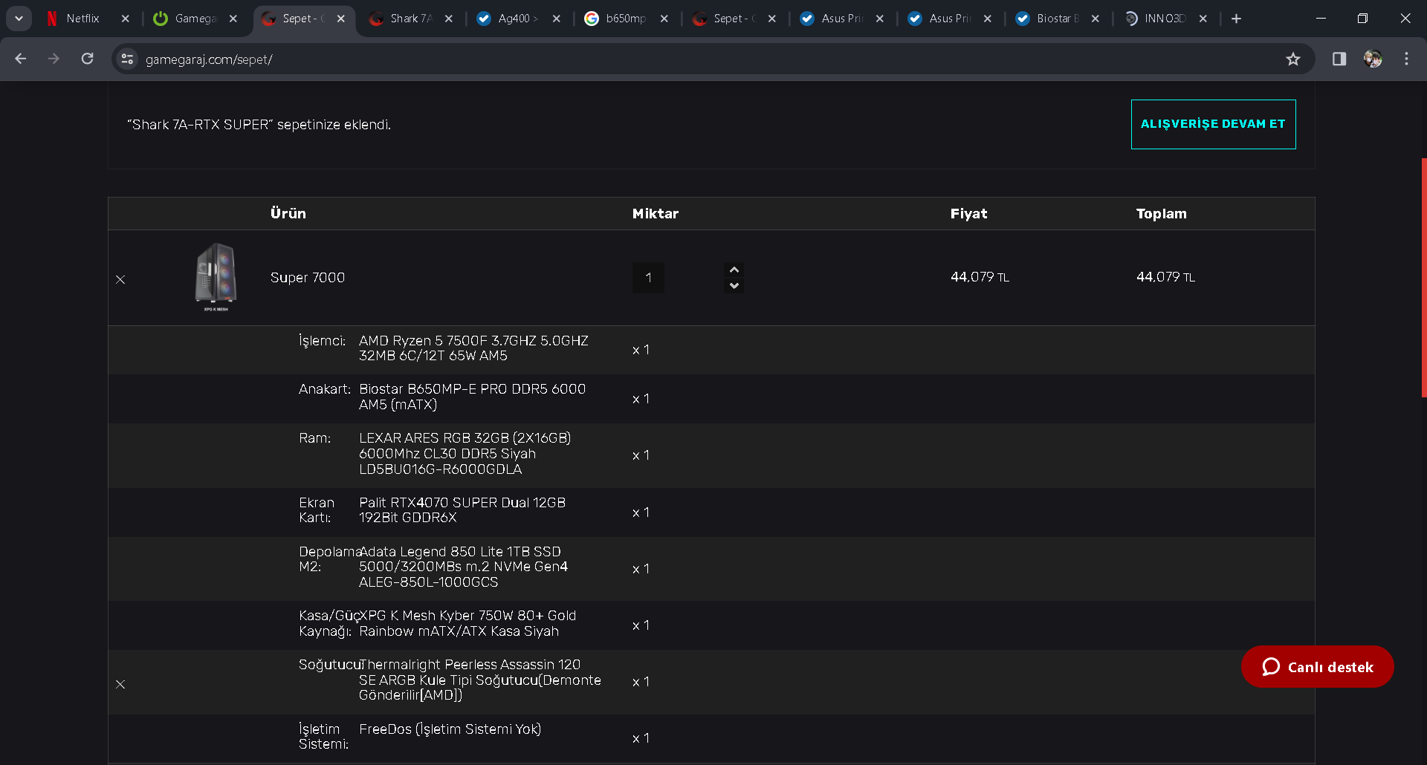Close the Ag400 tab
The image size is (1427, 765).
(557, 19)
